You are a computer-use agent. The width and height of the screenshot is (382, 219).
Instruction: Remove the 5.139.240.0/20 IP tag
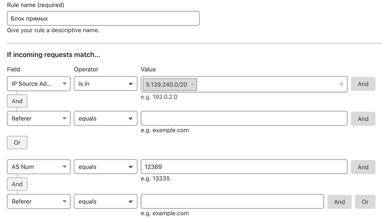tap(192, 84)
